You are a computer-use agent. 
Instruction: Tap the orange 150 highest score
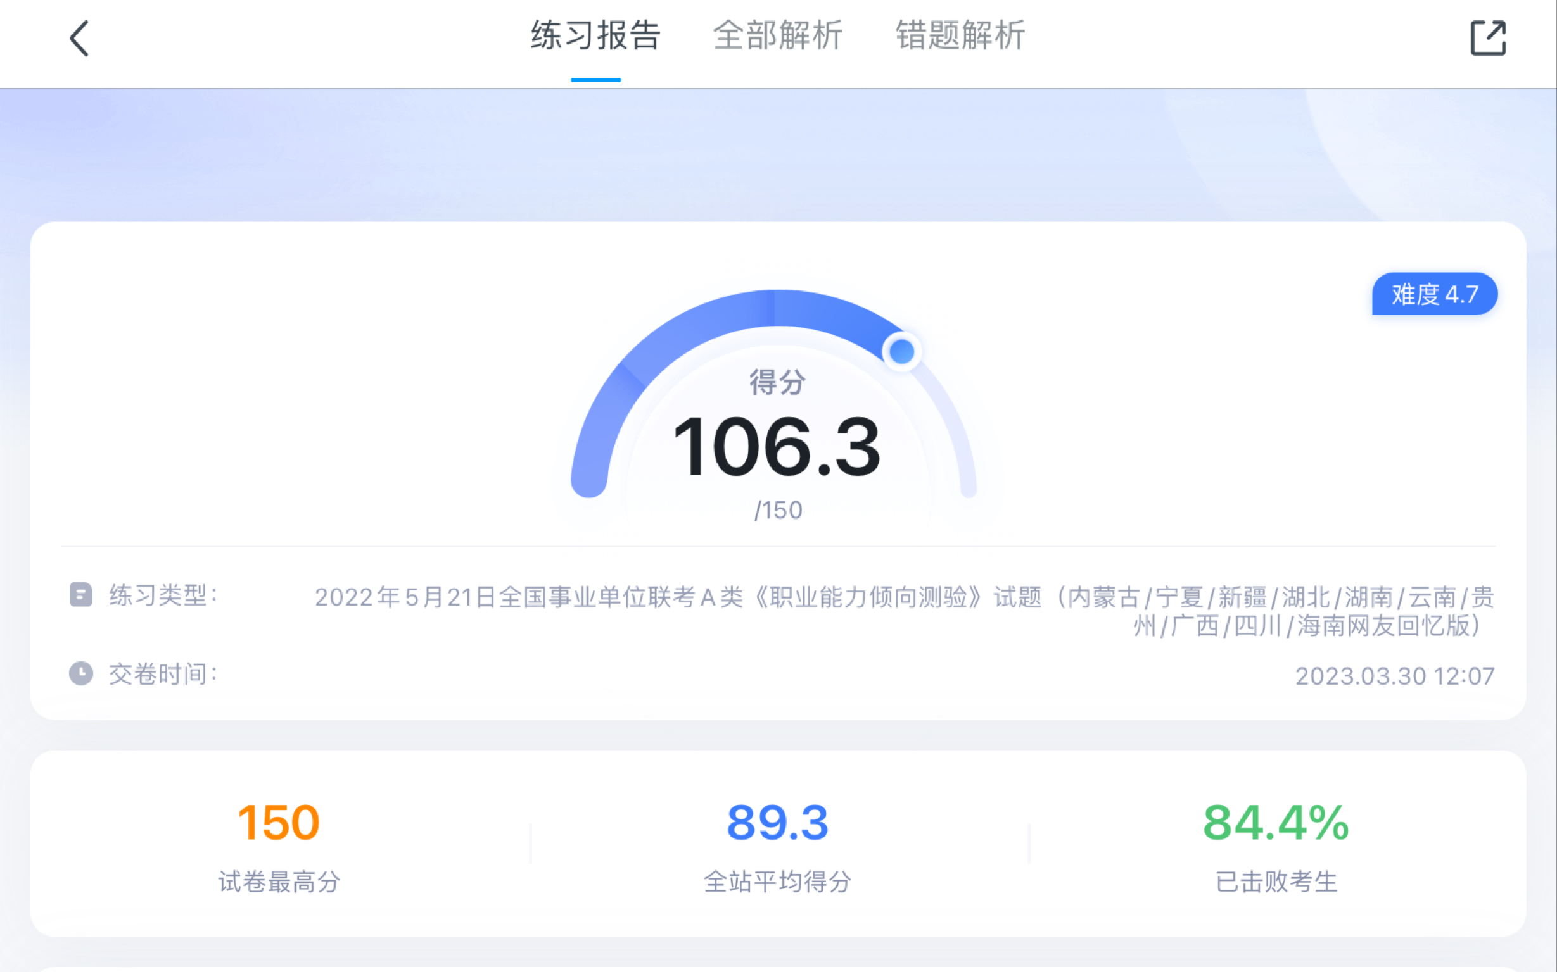(x=279, y=822)
